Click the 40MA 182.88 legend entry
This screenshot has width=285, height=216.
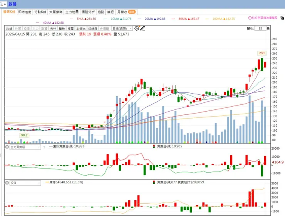click(x=50, y=23)
